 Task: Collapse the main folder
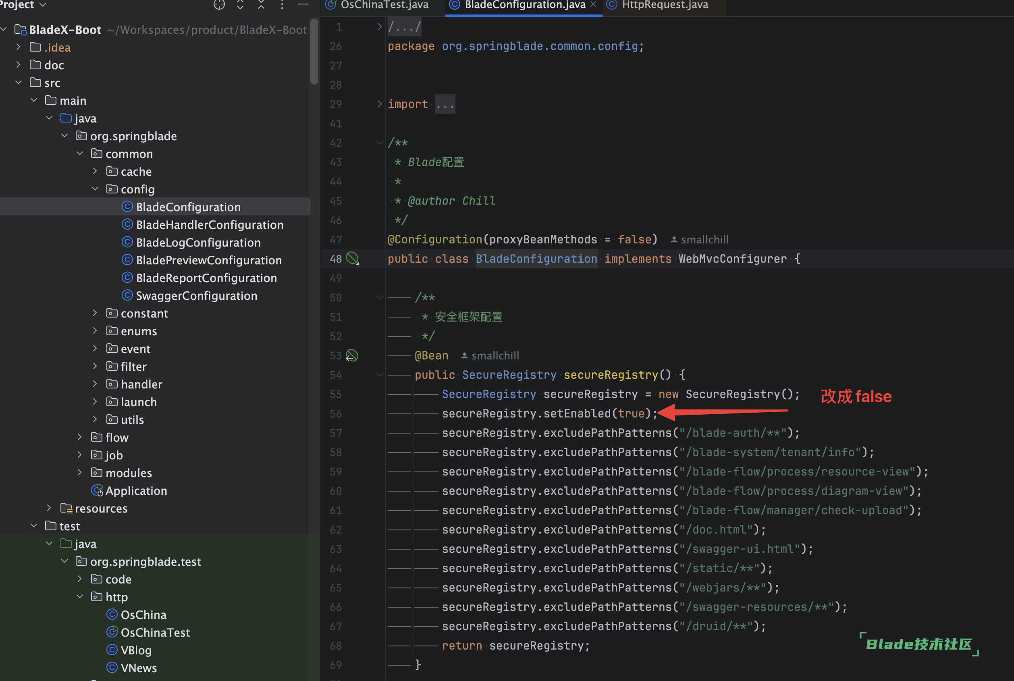[x=34, y=100]
